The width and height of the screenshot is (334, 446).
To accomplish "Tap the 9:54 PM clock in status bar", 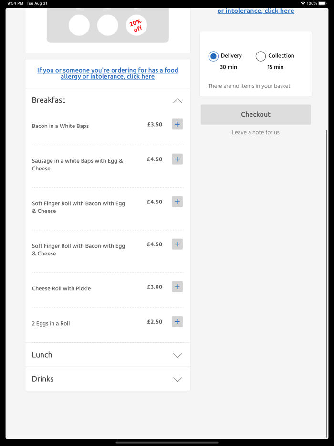I will 15,3.
